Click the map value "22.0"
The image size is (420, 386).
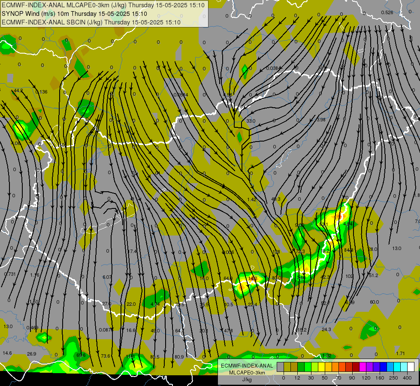[131, 305]
